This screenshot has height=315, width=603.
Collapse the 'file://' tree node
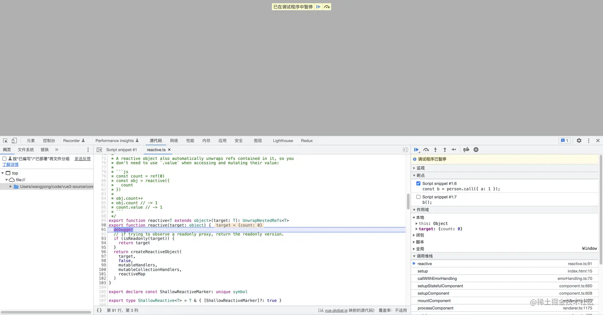[x=6, y=180]
